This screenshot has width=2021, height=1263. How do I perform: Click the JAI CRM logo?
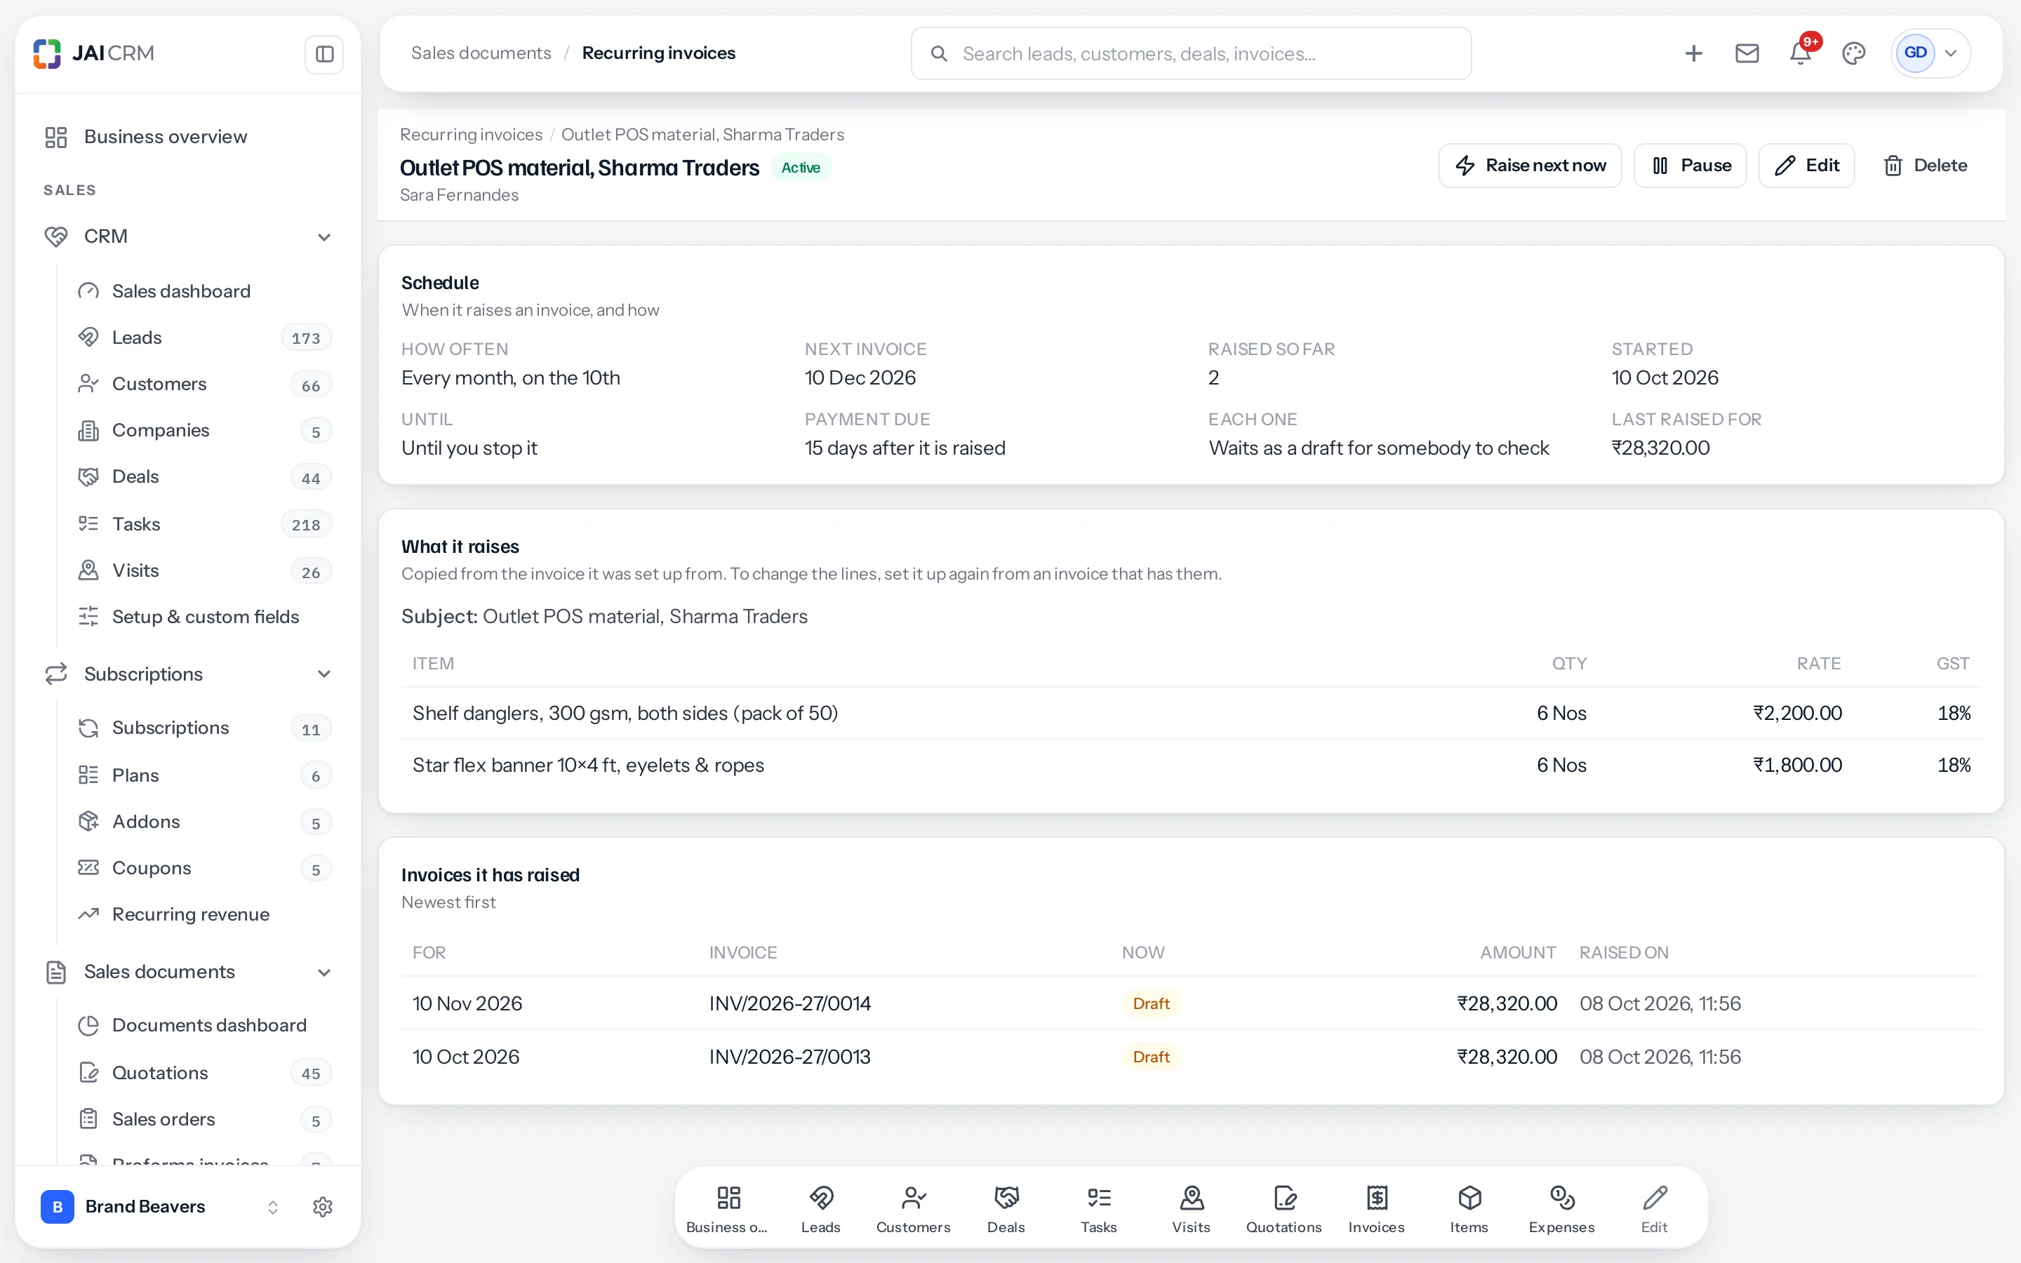[93, 53]
